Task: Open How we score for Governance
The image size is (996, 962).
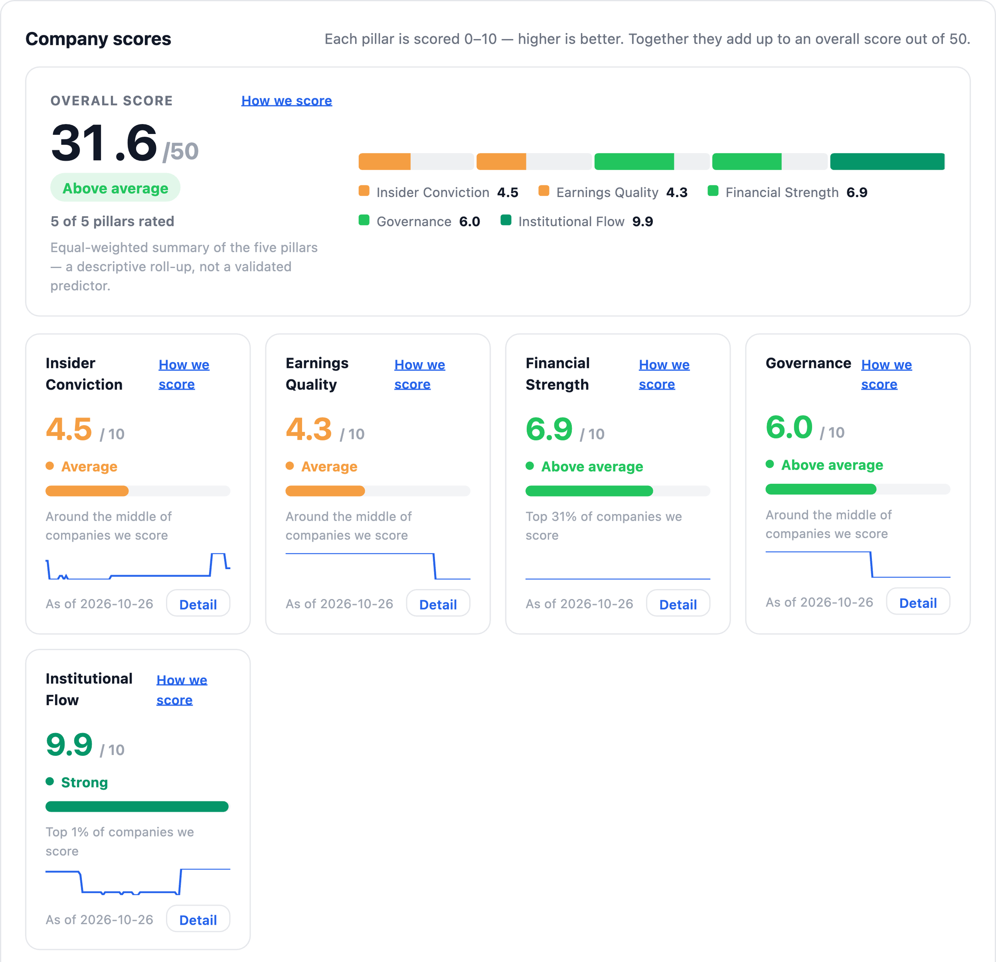Action: click(886, 374)
